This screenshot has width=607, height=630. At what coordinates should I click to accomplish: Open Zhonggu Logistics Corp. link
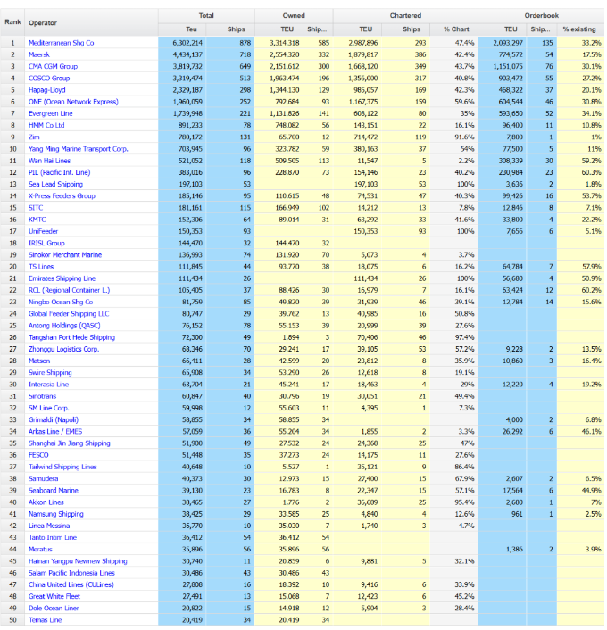pos(64,349)
